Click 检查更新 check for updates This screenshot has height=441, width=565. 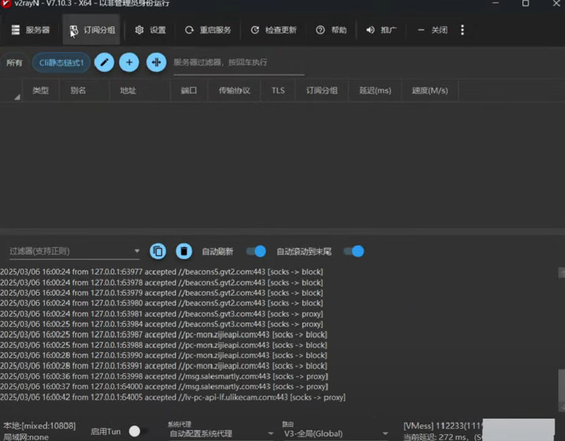click(x=273, y=30)
